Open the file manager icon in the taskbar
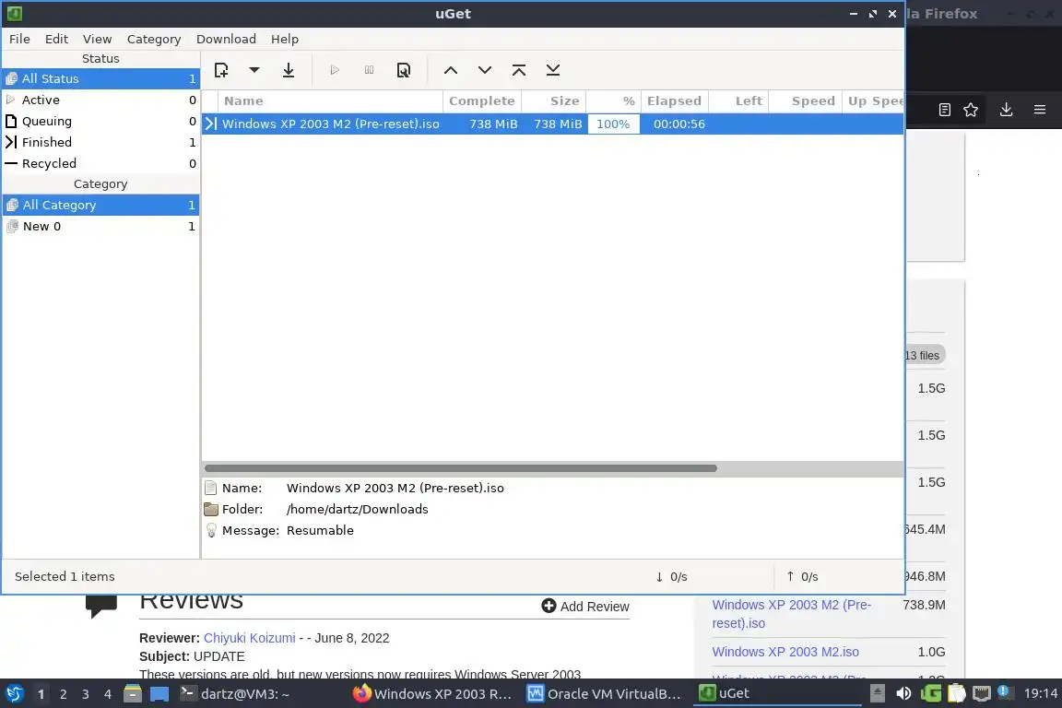 coord(133,694)
